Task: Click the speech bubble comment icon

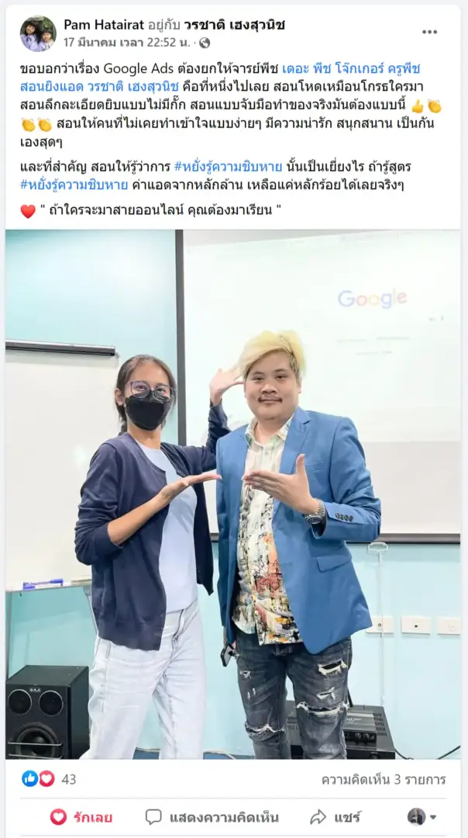Action: click(153, 816)
